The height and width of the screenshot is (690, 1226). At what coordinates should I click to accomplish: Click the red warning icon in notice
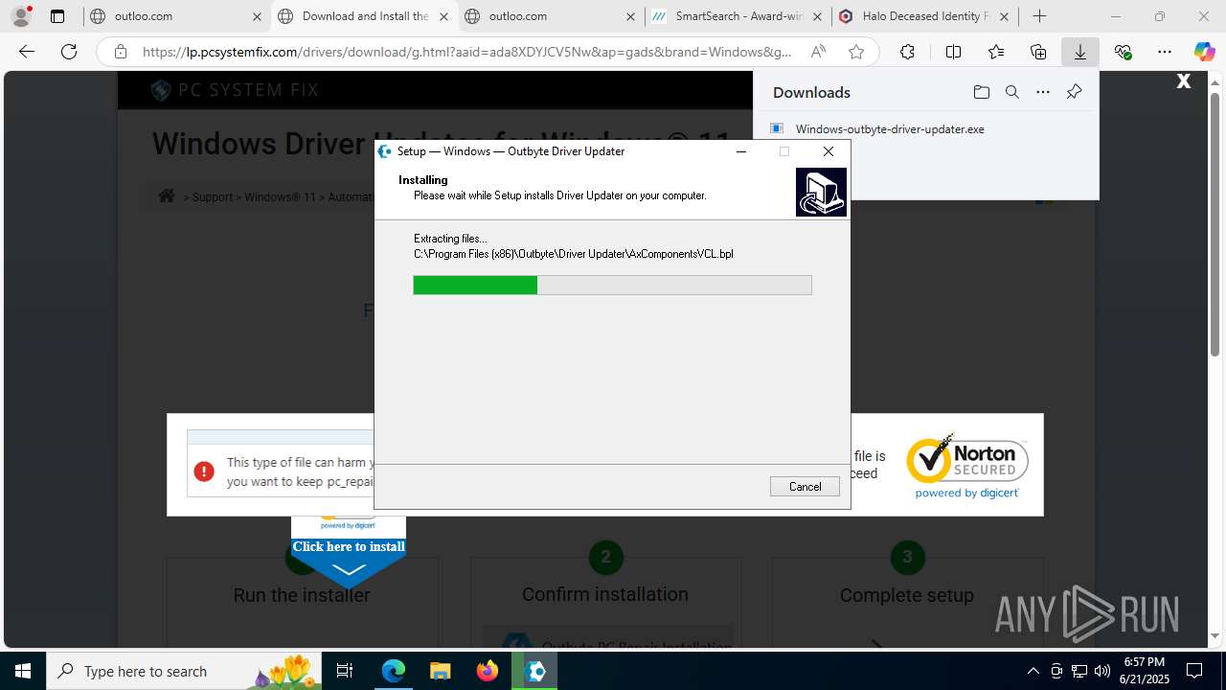(204, 471)
